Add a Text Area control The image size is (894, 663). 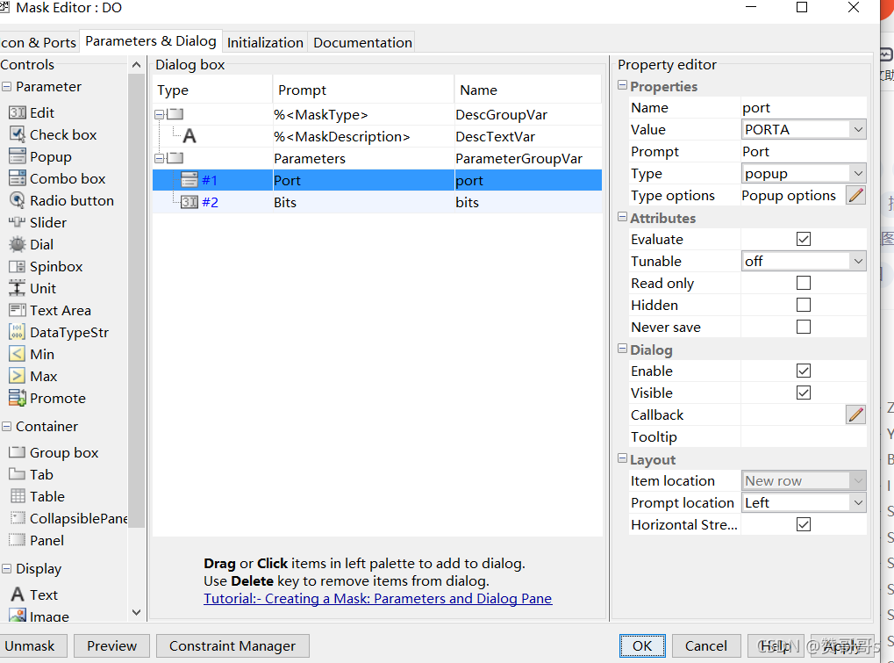[50, 310]
